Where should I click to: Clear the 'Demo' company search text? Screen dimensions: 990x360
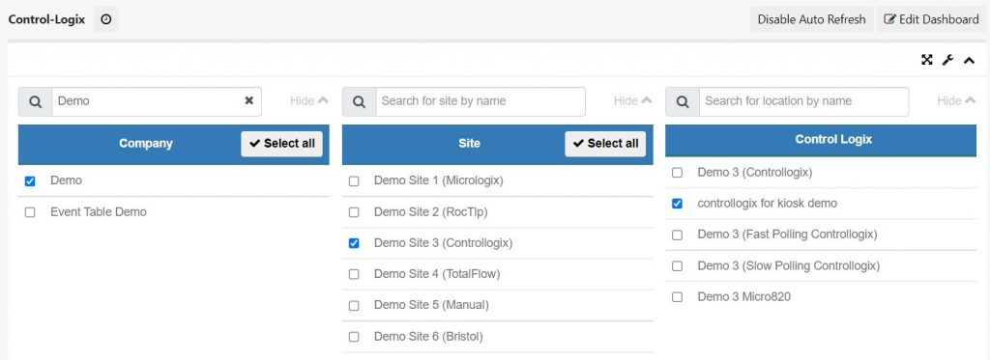pos(249,101)
